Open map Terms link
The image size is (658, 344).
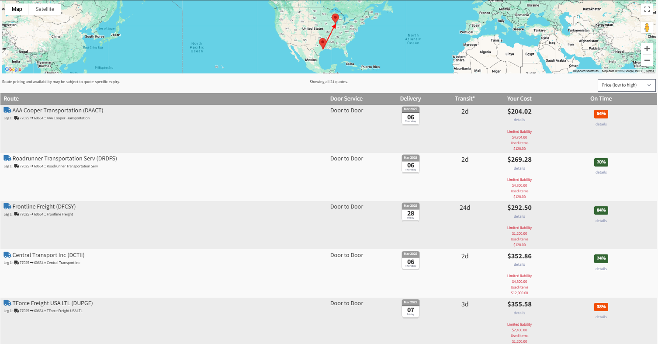coord(650,71)
